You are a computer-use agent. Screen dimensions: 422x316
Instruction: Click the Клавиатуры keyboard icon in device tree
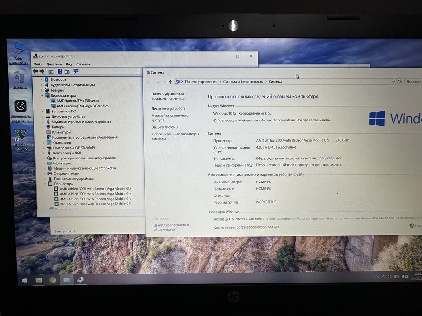pyautogui.click(x=48, y=132)
